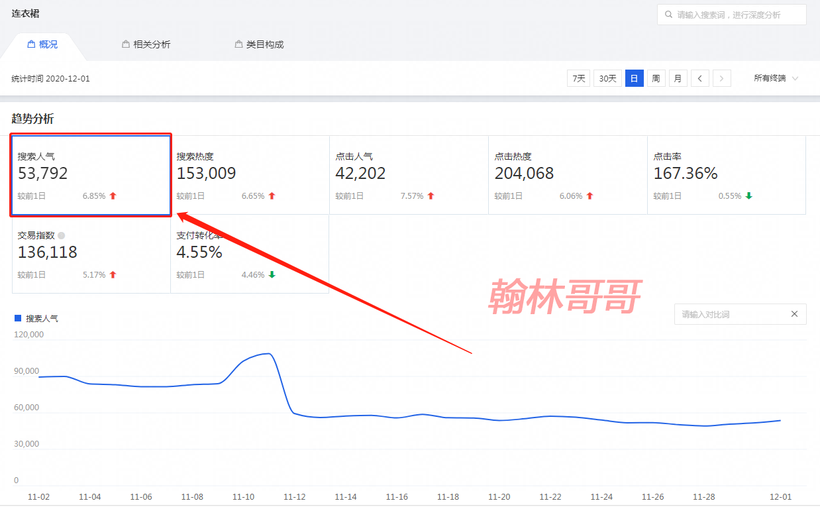The width and height of the screenshot is (820, 507).
Task: Click the green down arrow under 支付转化率
Action: click(x=272, y=275)
